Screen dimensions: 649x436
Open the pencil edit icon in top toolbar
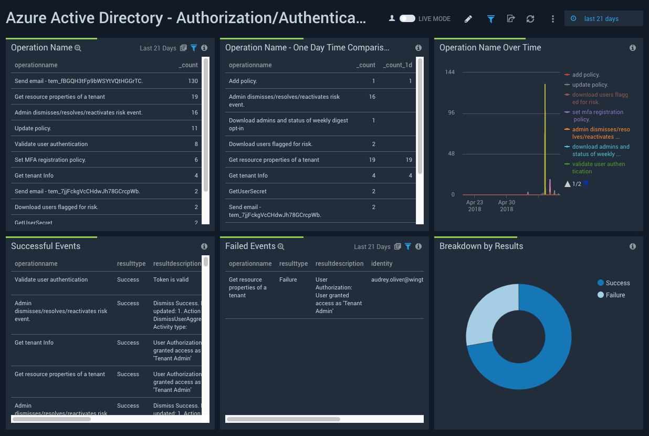click(468, 18)
